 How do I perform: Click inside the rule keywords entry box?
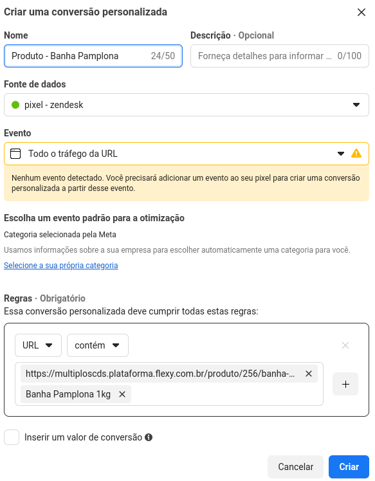click(227, 394)
